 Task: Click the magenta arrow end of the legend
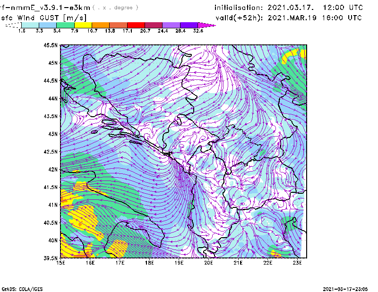coord(206,25)
